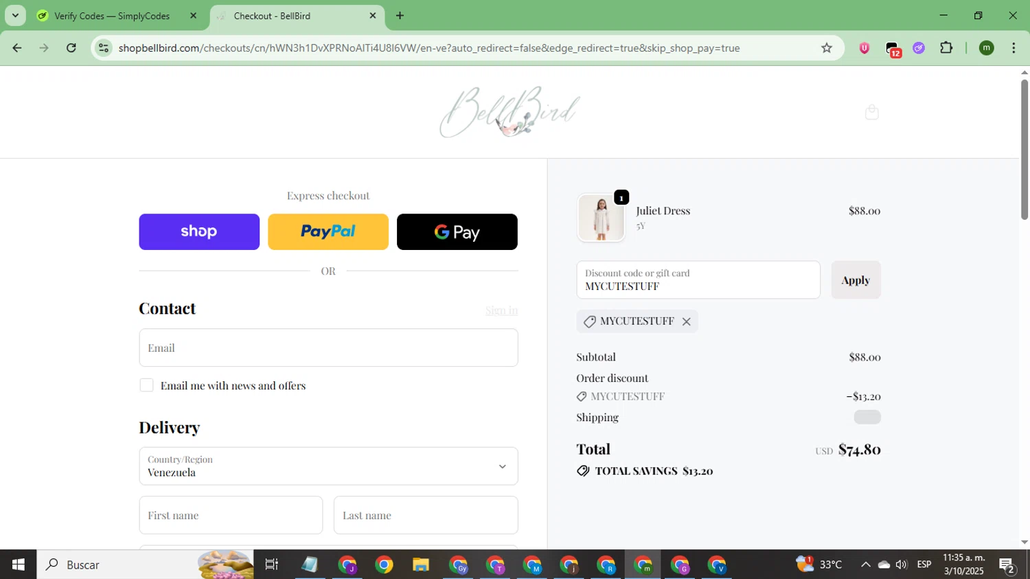Select the Checkout - BellBird tab
1030x579 pixels.
[x=272, y=16]
